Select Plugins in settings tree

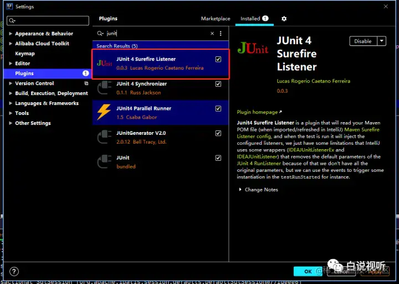(x=47, y=73)
